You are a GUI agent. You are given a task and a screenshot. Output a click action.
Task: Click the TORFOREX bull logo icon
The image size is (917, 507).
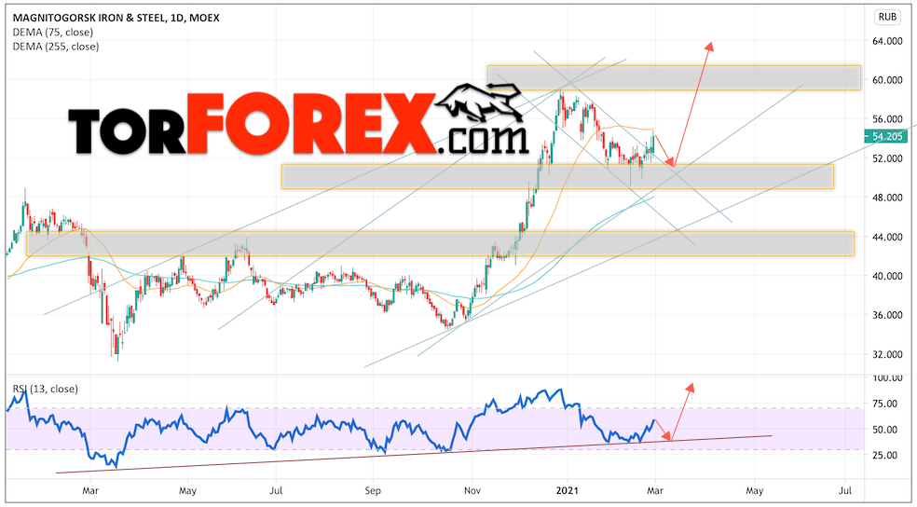480,106
